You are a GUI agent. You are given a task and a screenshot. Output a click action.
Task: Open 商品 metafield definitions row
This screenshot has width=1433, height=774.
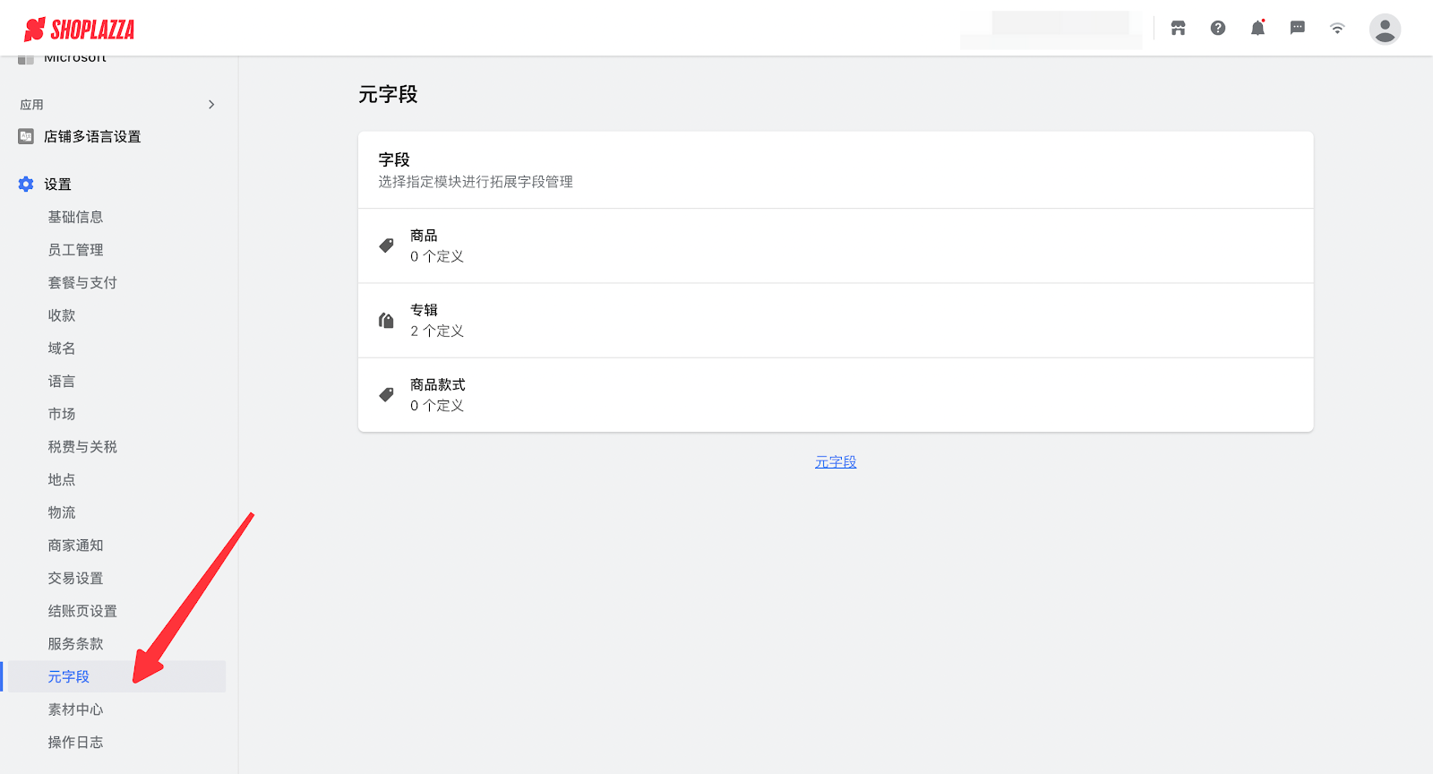click(x=835, y=245)
